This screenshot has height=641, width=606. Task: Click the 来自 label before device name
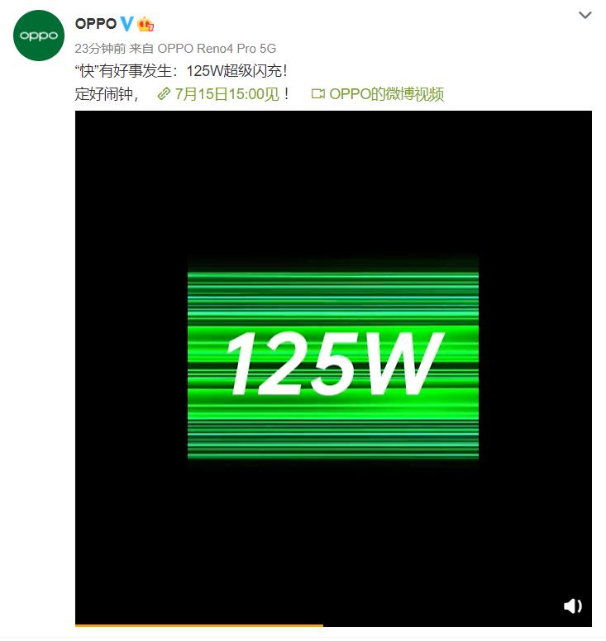coord(141,48)
